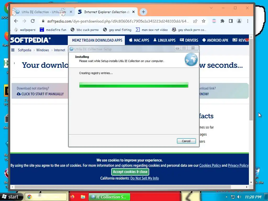This screenshot has height=201, width=268.
Task: Click the globe icon in the setup header
Action: coord(191,59)
